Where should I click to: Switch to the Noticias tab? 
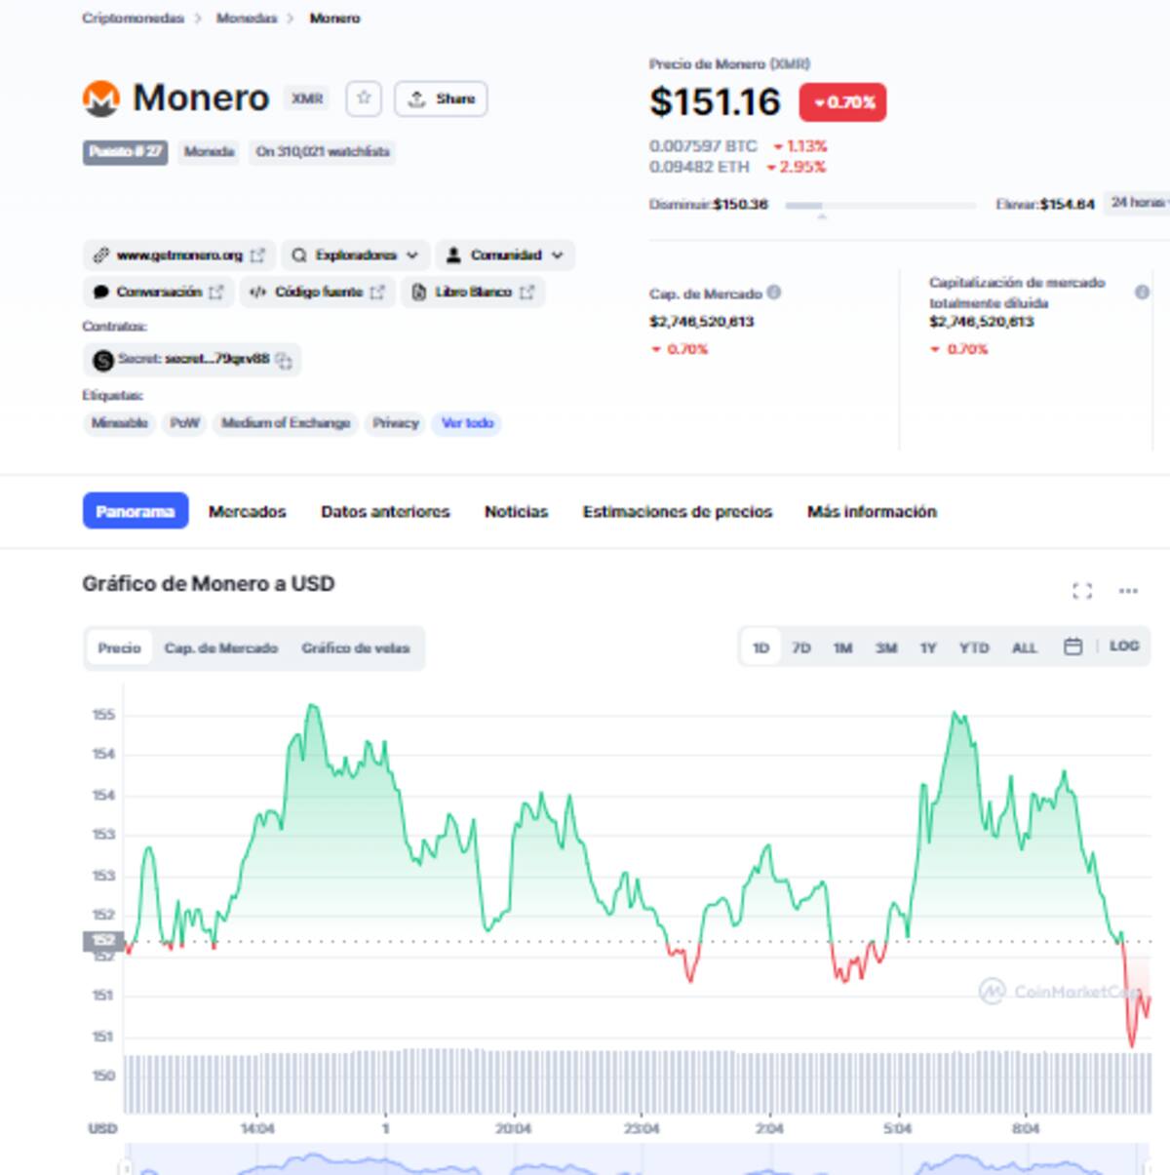pyautogui.click(x=516, y=512)
